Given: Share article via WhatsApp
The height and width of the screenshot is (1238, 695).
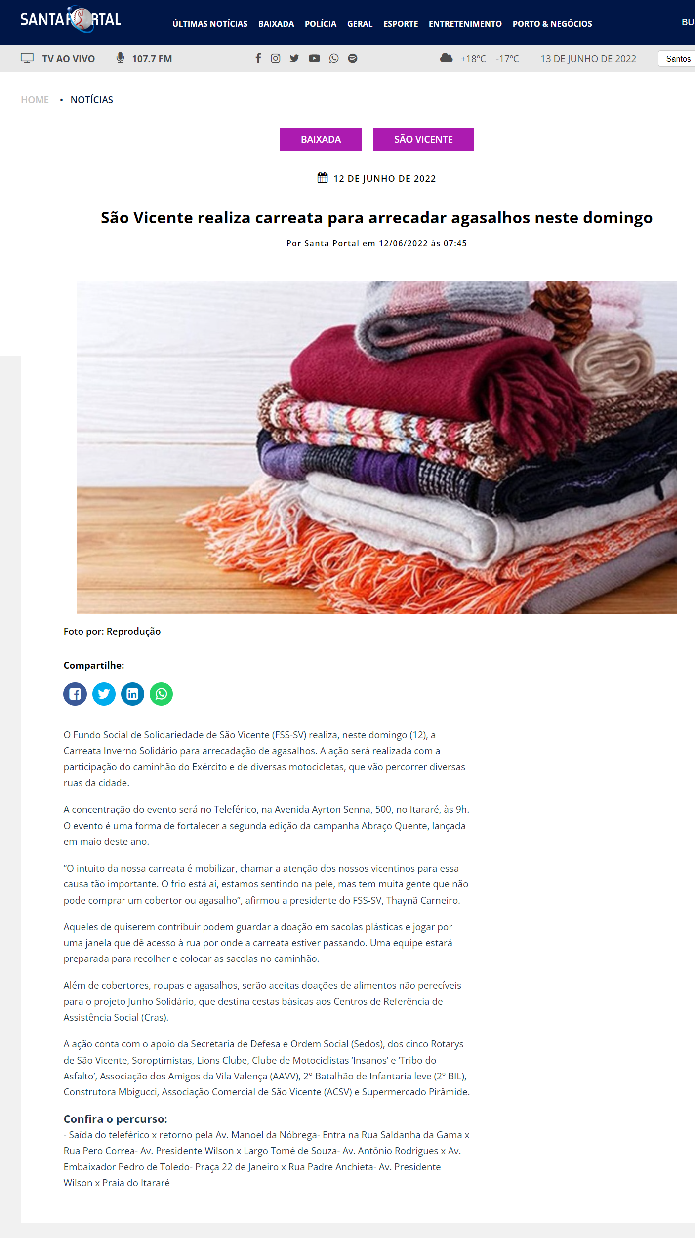Looking at the screenshot, I should pyautogui.click(x=161, y=694).
